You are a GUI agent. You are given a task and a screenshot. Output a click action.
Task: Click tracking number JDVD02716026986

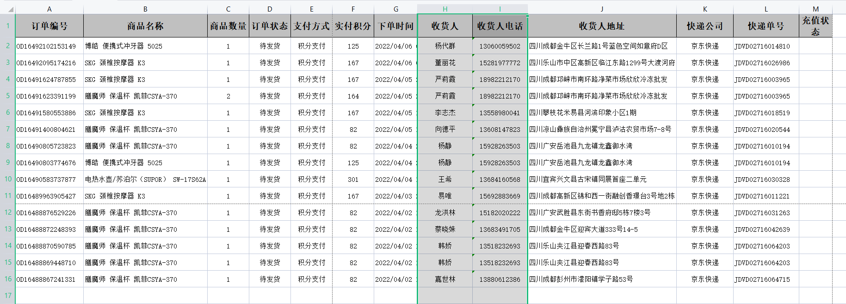766,62
